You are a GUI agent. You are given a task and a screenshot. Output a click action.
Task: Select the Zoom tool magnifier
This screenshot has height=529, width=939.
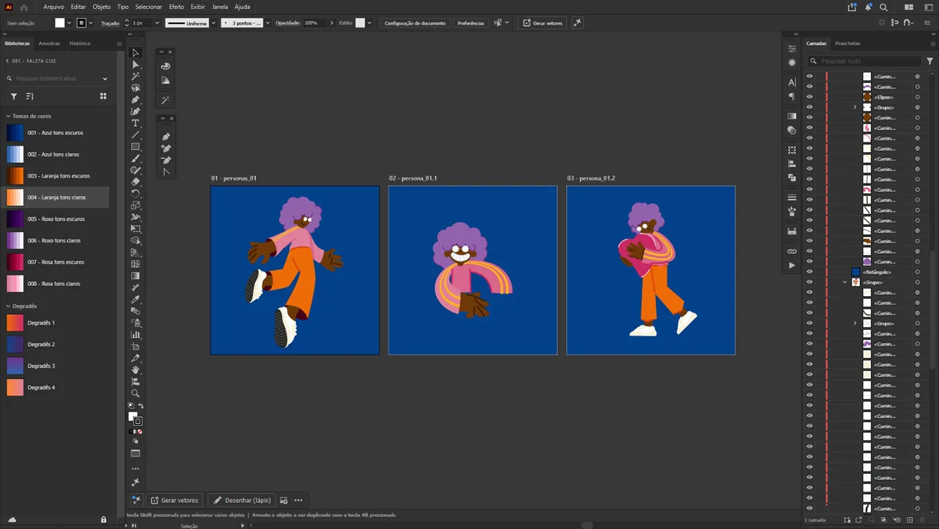click(x=135, y=393)
